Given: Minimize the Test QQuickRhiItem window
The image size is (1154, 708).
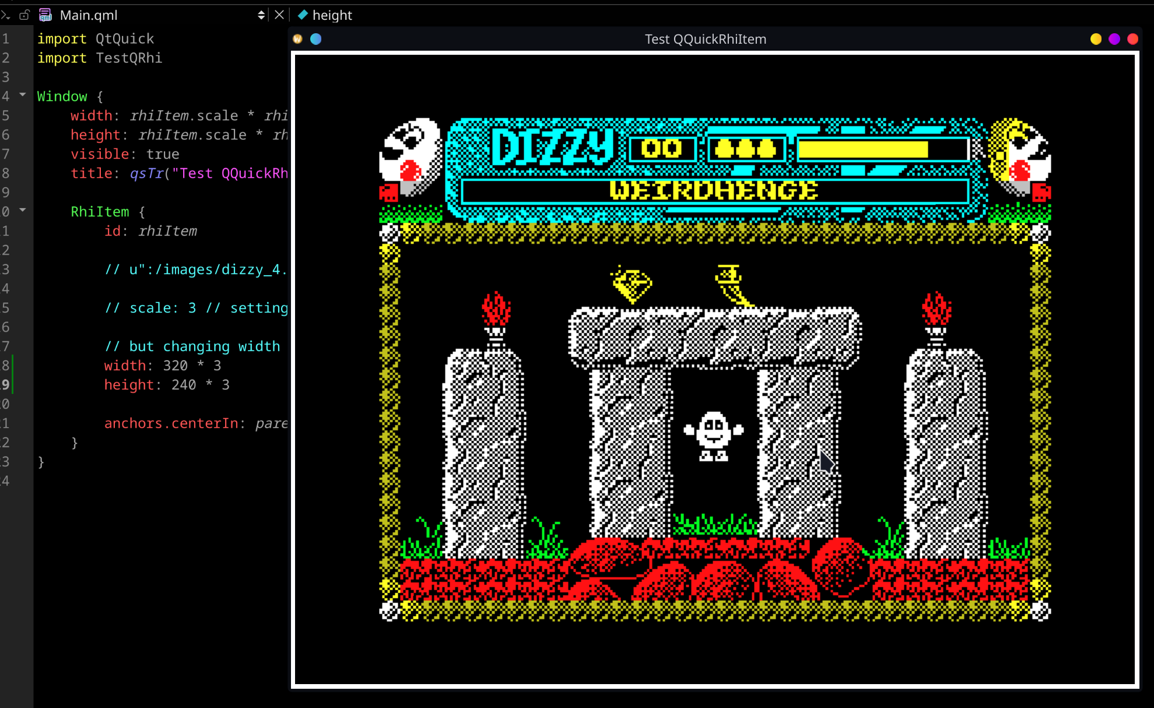Looking at the screenshot, I should click(1096, 39).
